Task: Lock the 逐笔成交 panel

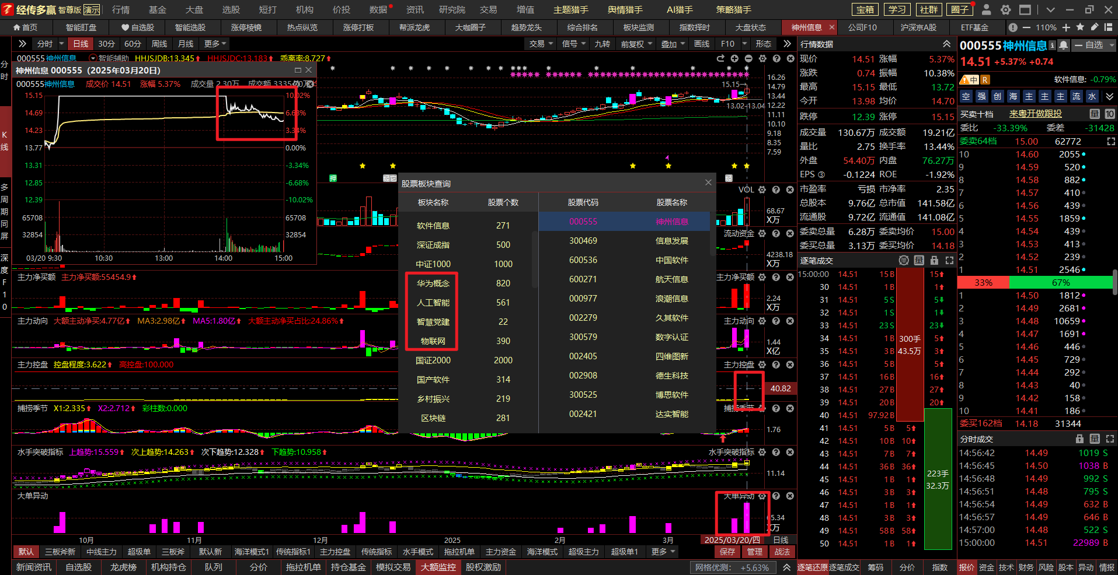Action: point(934,260)
